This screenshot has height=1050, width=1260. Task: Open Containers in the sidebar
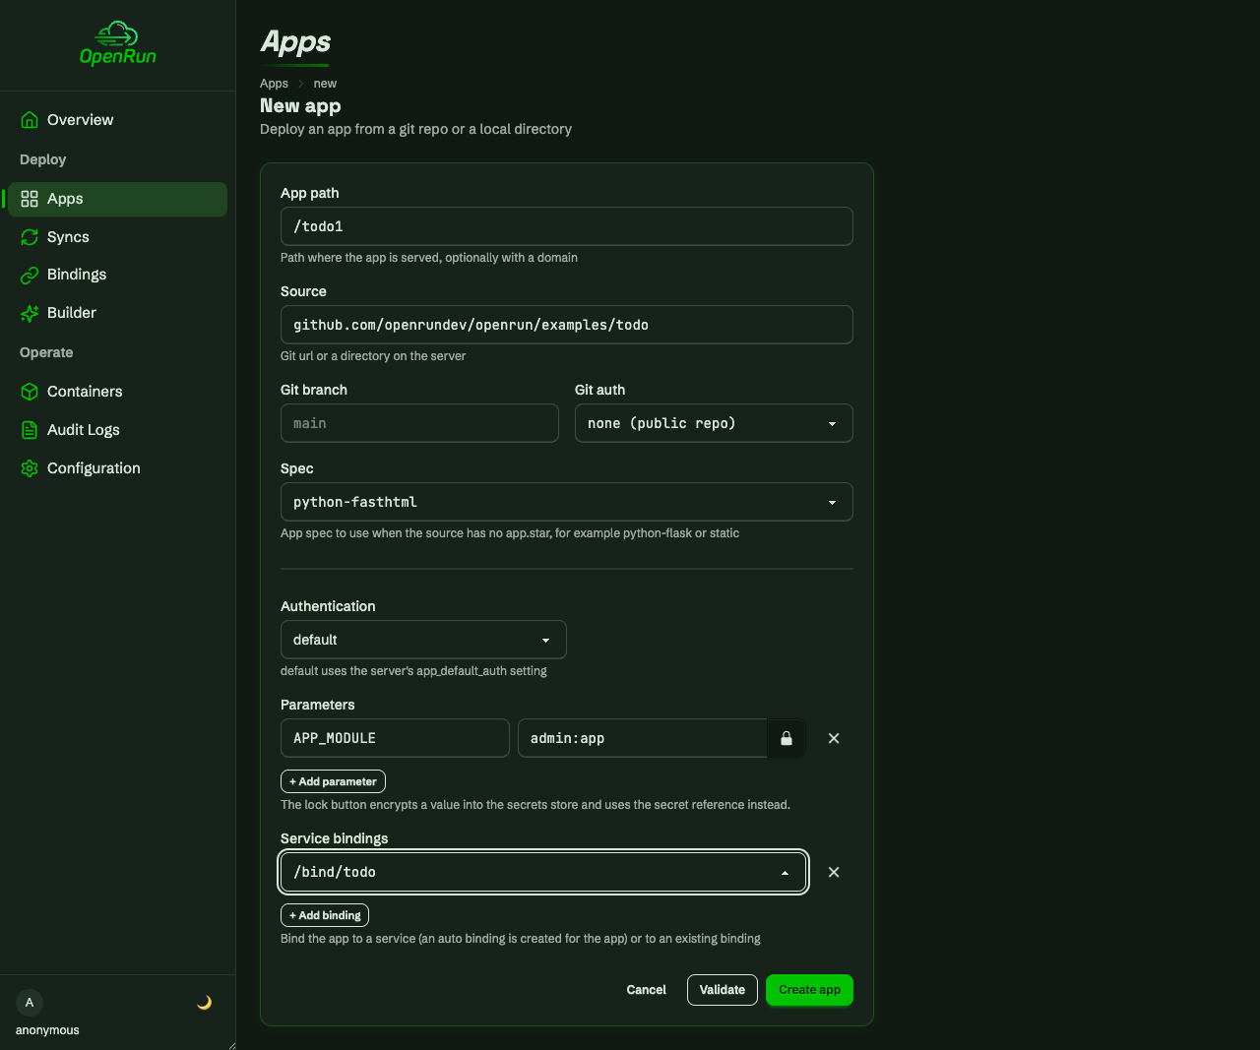(x=117, y=392)
